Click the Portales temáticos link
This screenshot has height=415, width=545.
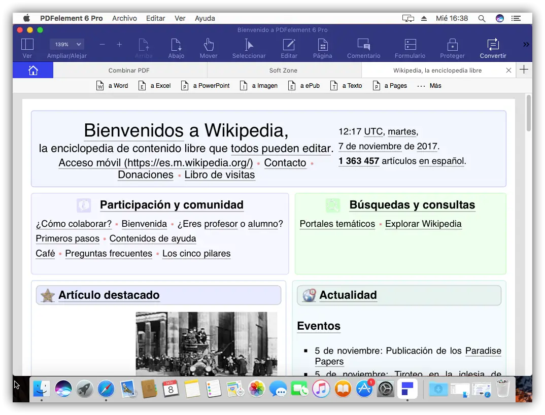[x=337, y=224]
